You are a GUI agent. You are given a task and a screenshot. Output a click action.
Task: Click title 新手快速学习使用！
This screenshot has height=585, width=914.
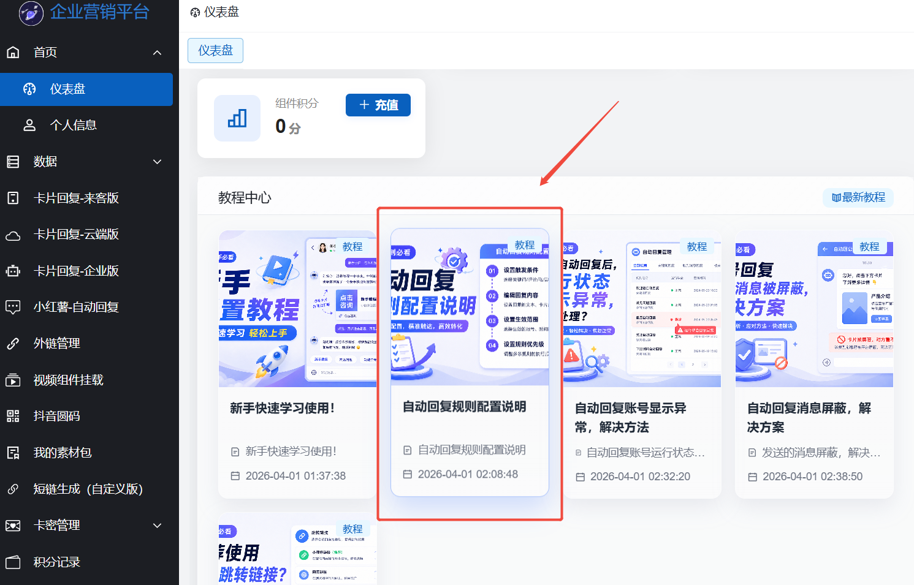coord(283,408)
